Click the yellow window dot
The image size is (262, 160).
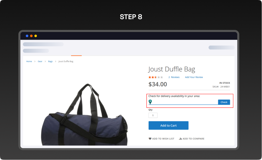click(x=36, y=36)
